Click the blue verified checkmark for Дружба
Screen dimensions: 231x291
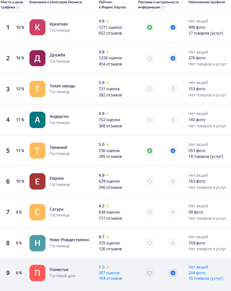coord(173,58)
